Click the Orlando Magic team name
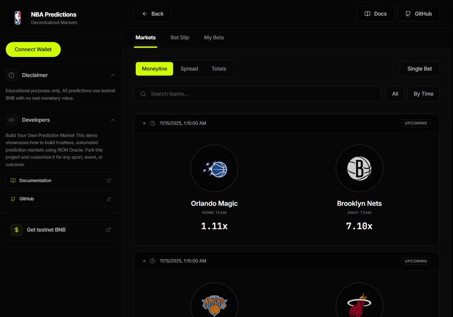453x317 pixels. (214, 204)
